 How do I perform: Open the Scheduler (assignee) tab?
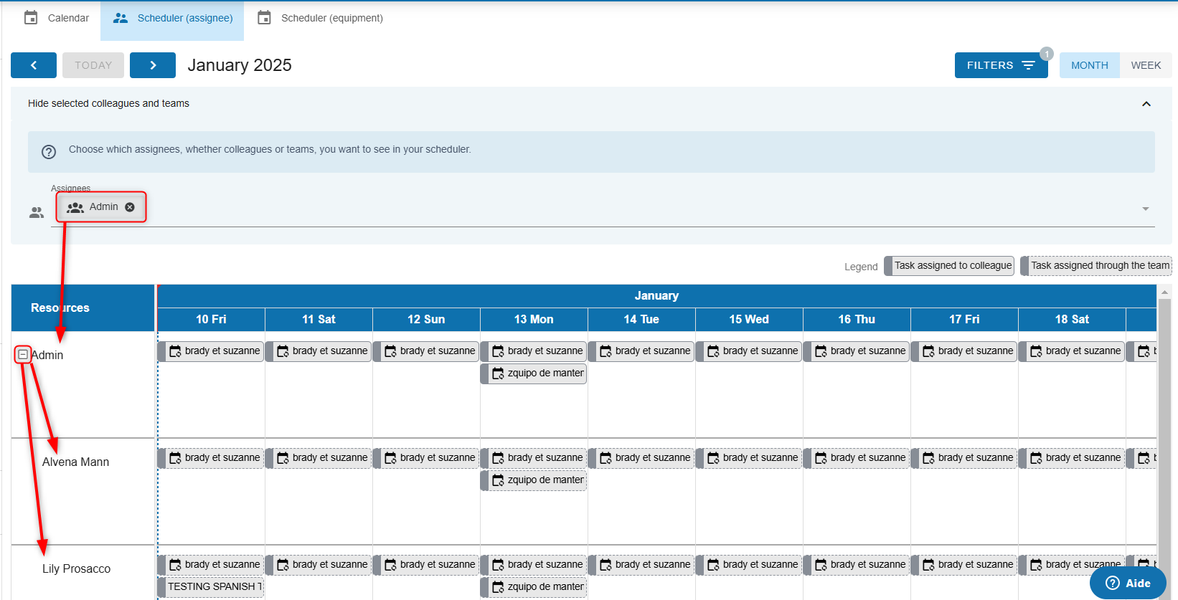[x=172, y=18]
